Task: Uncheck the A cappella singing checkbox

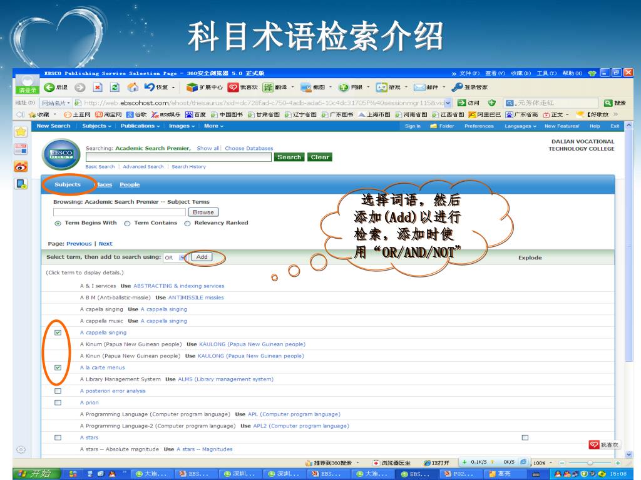Action: tap(58, 332)
